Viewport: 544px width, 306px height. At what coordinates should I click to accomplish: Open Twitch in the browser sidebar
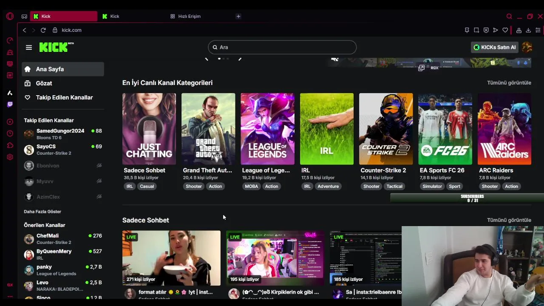10,104
